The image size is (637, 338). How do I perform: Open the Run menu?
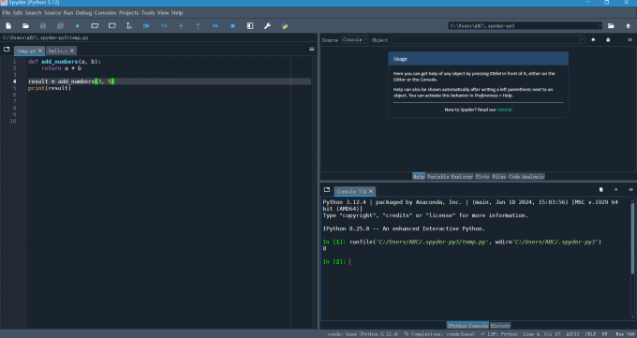68,13
